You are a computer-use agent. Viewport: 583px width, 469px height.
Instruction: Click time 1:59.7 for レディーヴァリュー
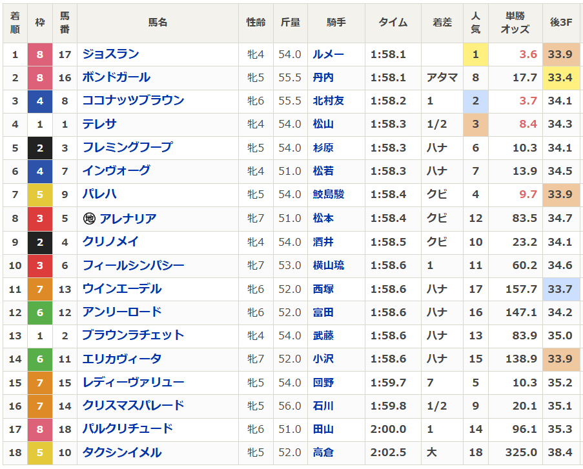coord(388,383)
